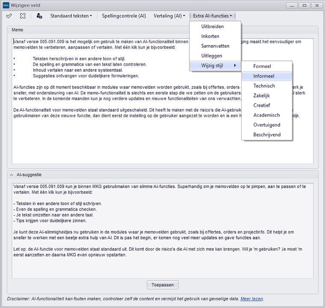
Task: Click the checkmark confirm icon in toolbar
Action: (9, 16)
